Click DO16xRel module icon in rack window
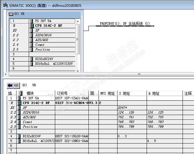Viewport: 194px width, 154px height. [32, 64]
